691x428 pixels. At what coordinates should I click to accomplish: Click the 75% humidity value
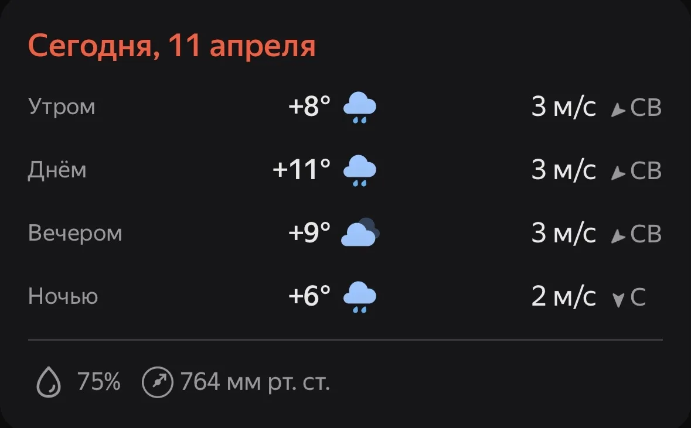(99, 383)
